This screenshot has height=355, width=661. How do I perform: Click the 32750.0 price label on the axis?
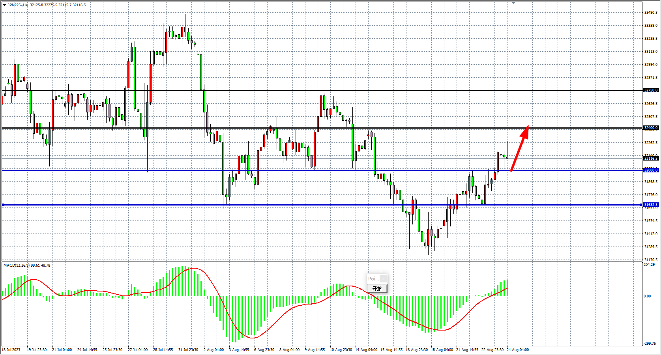(651, 90)
